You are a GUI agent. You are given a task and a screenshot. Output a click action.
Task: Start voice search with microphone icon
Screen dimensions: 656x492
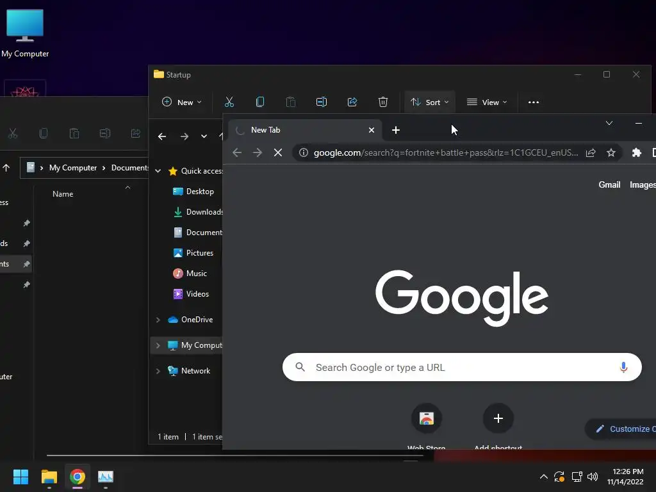click(x=623, y=367)
